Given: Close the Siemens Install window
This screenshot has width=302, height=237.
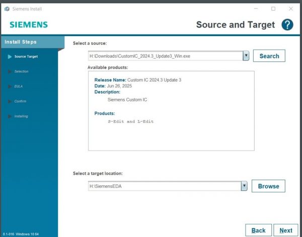Looking at the screenshot, I should click(291, 9).
